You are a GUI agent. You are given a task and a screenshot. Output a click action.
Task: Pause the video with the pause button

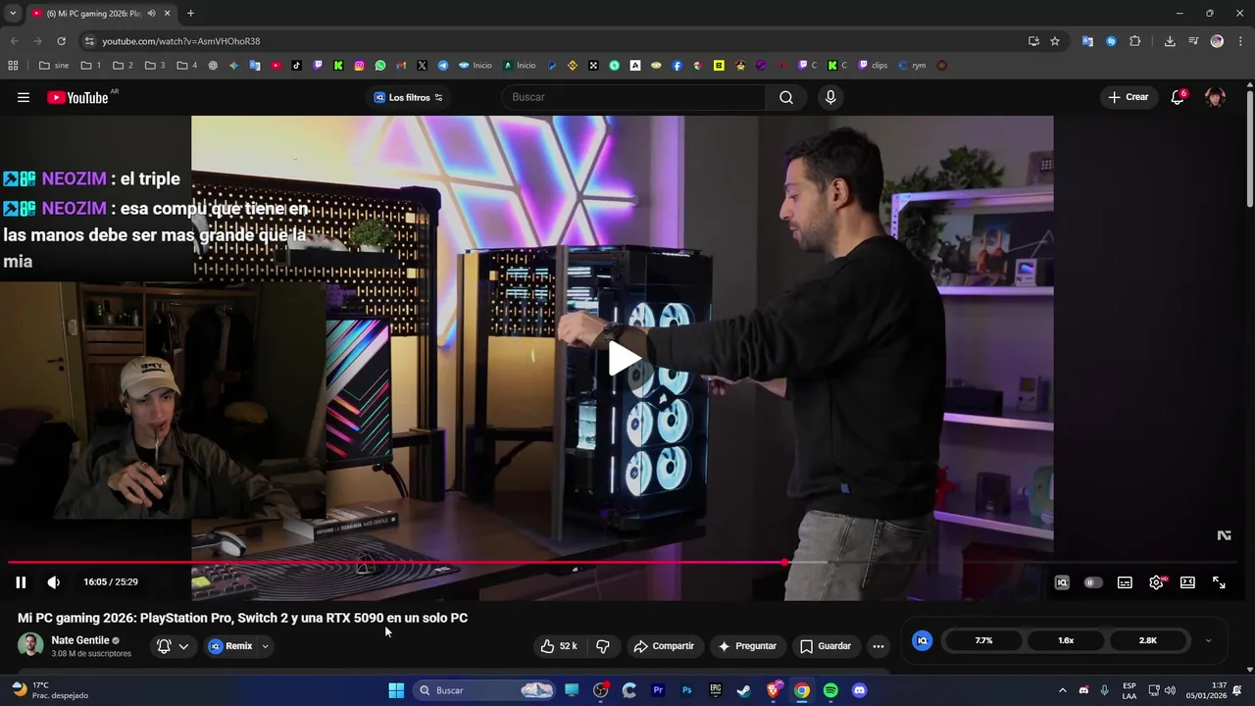click(21, 582)
